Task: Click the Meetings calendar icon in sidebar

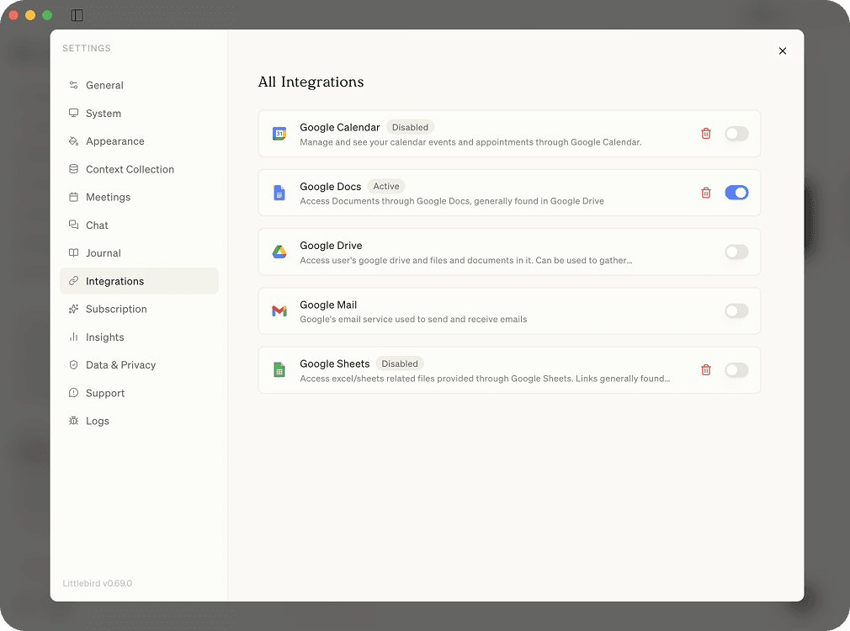Action: pyautogui.click(x=74, y=197)
